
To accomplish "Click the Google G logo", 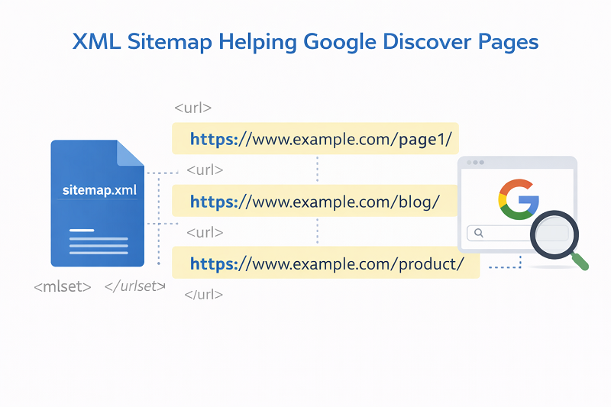I will [x=519, y=199].
